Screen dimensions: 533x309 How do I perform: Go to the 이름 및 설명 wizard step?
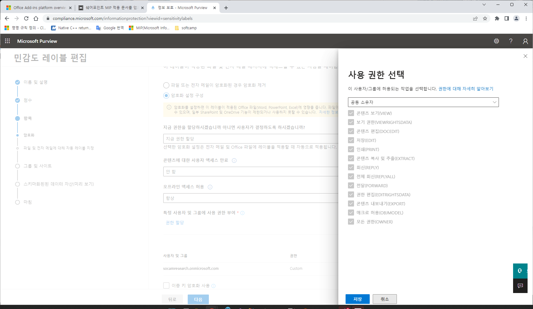point(36,82)
